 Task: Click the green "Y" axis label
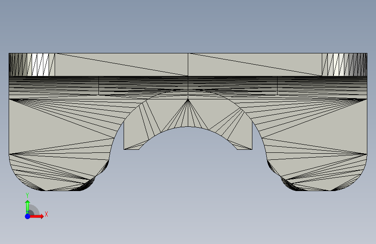[27, 195]
